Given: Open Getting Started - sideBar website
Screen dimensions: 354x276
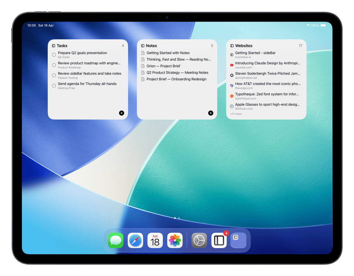Looking at the screenshot, I should point(255,53).
